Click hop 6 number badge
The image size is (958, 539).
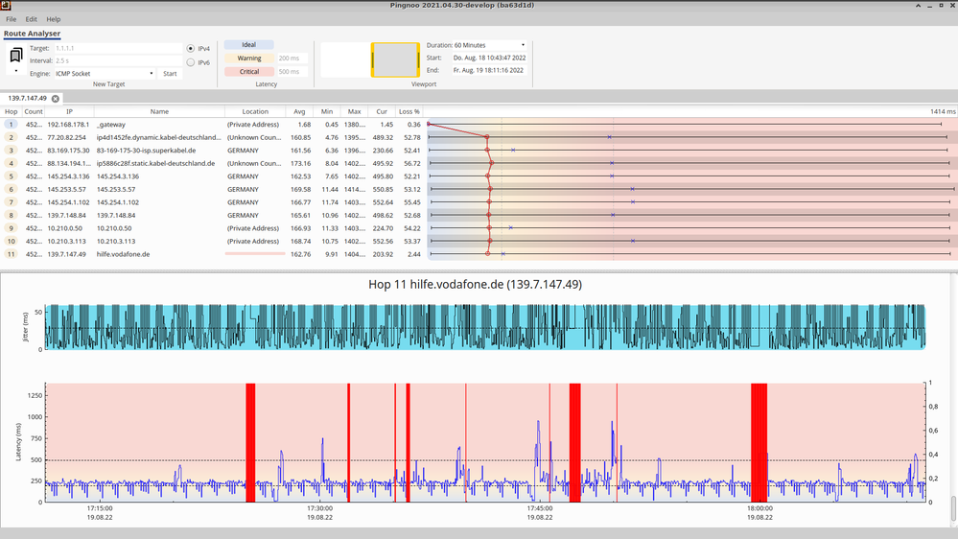11,190
